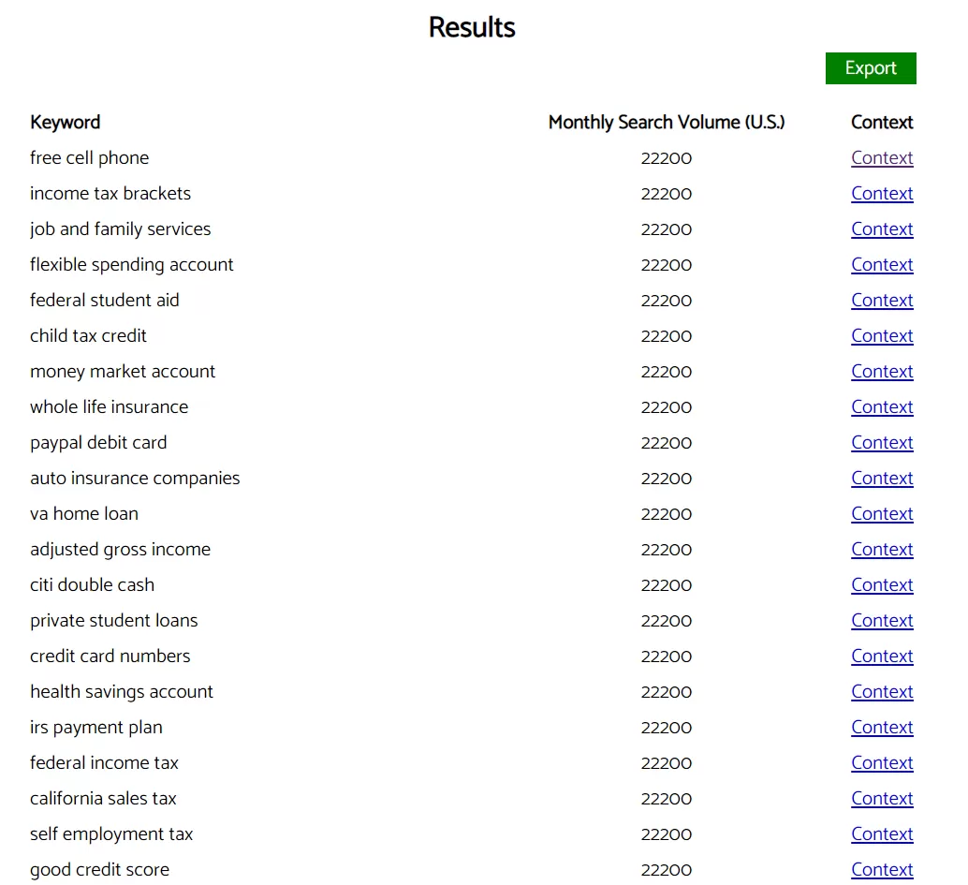Open Context link for private student loans

tap(882, 621)
